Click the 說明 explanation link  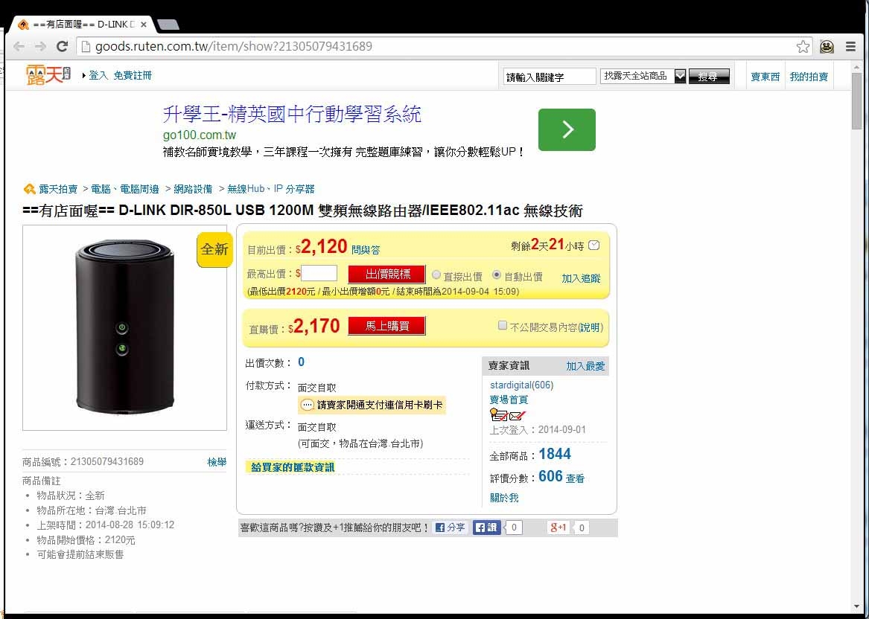[591, 327]
